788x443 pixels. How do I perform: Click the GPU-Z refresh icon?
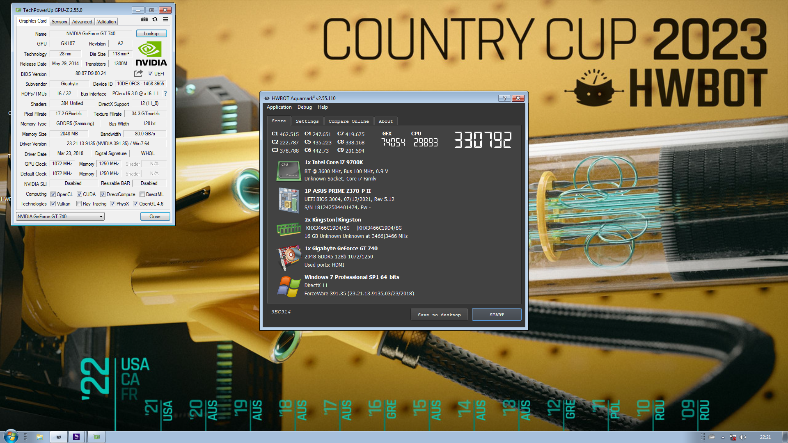point(155,19)
